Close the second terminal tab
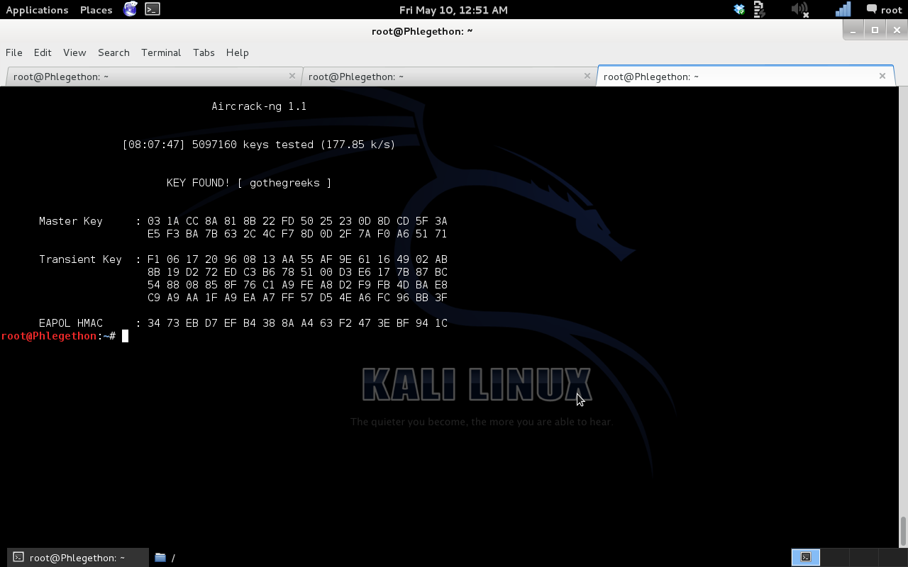Screen dimensions: 908x567 (587, 76)
